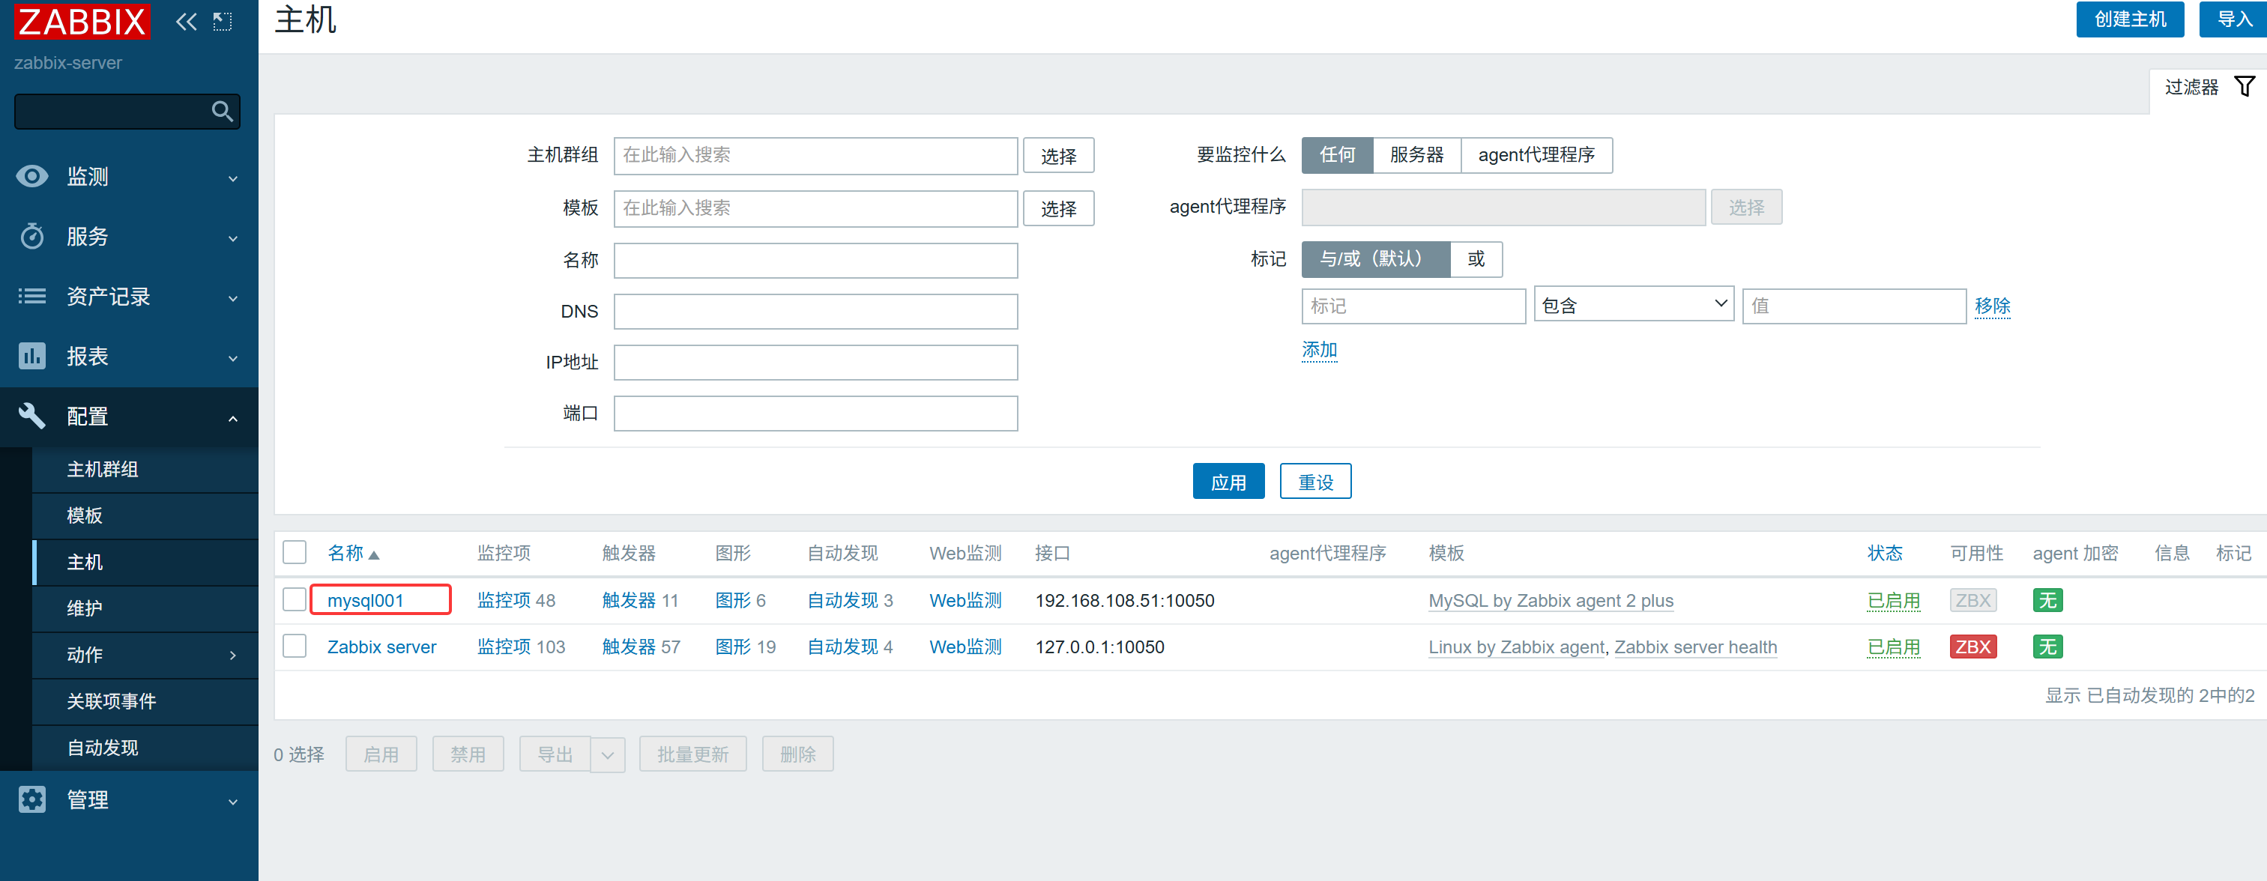Expand the 管理 menu chevron

[x=233, y=802]
